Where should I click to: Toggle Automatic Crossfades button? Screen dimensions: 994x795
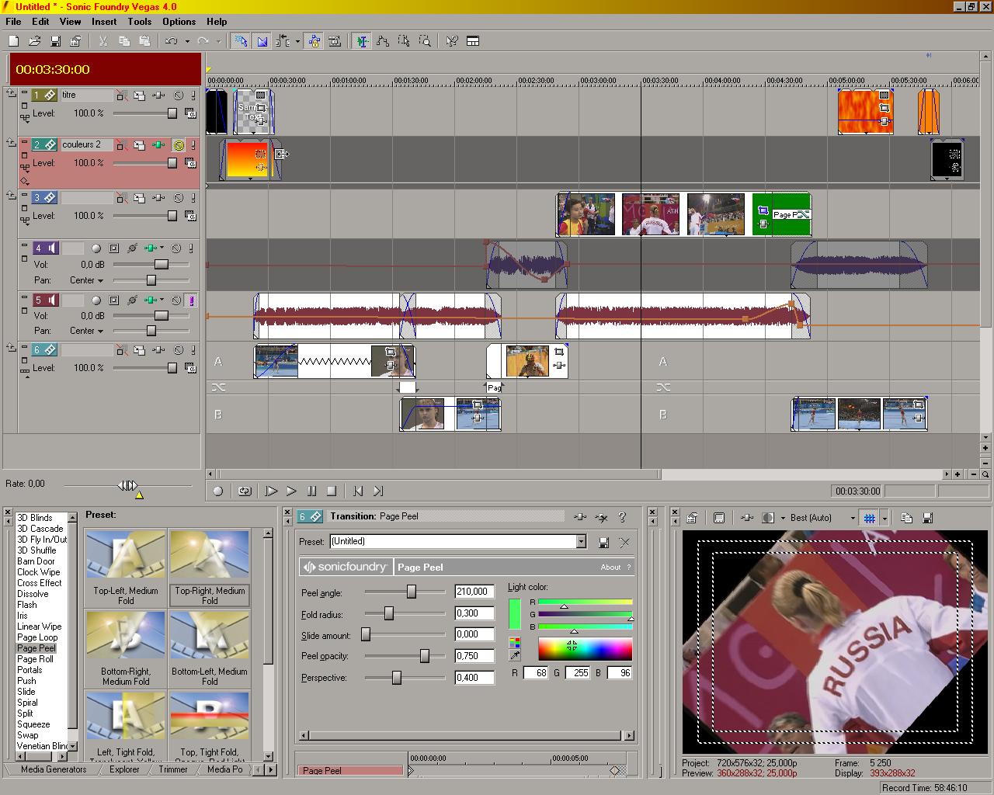262,41
